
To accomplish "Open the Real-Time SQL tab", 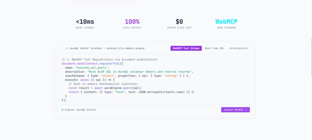I will pyautogui.click(x=214, y=48).
